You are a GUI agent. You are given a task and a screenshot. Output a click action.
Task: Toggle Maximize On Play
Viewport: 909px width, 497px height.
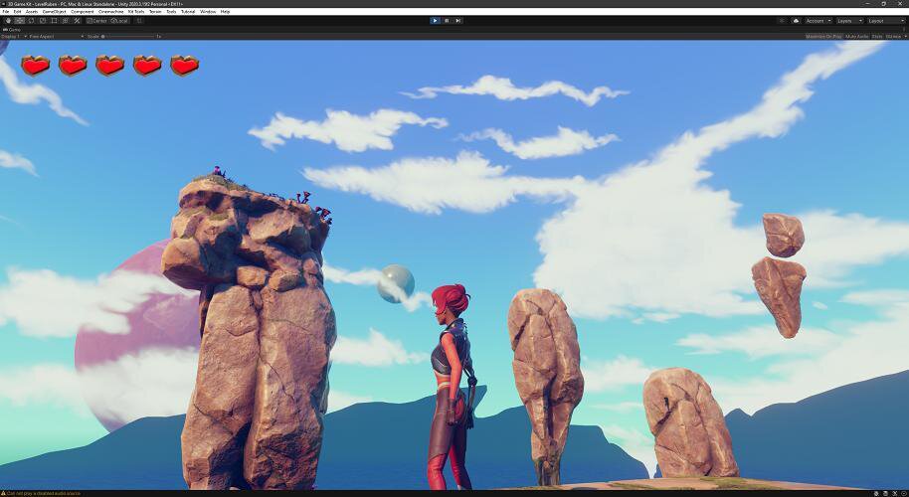pos(823,36)
